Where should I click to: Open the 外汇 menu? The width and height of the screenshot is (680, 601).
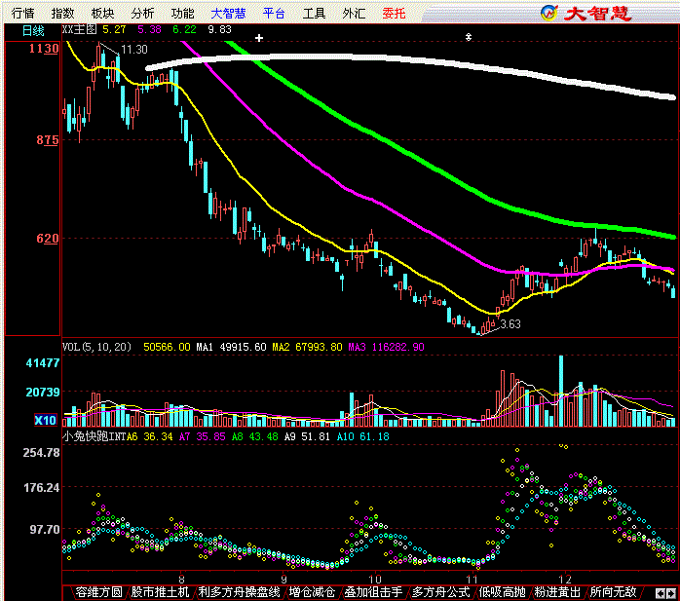coord(354,13)
